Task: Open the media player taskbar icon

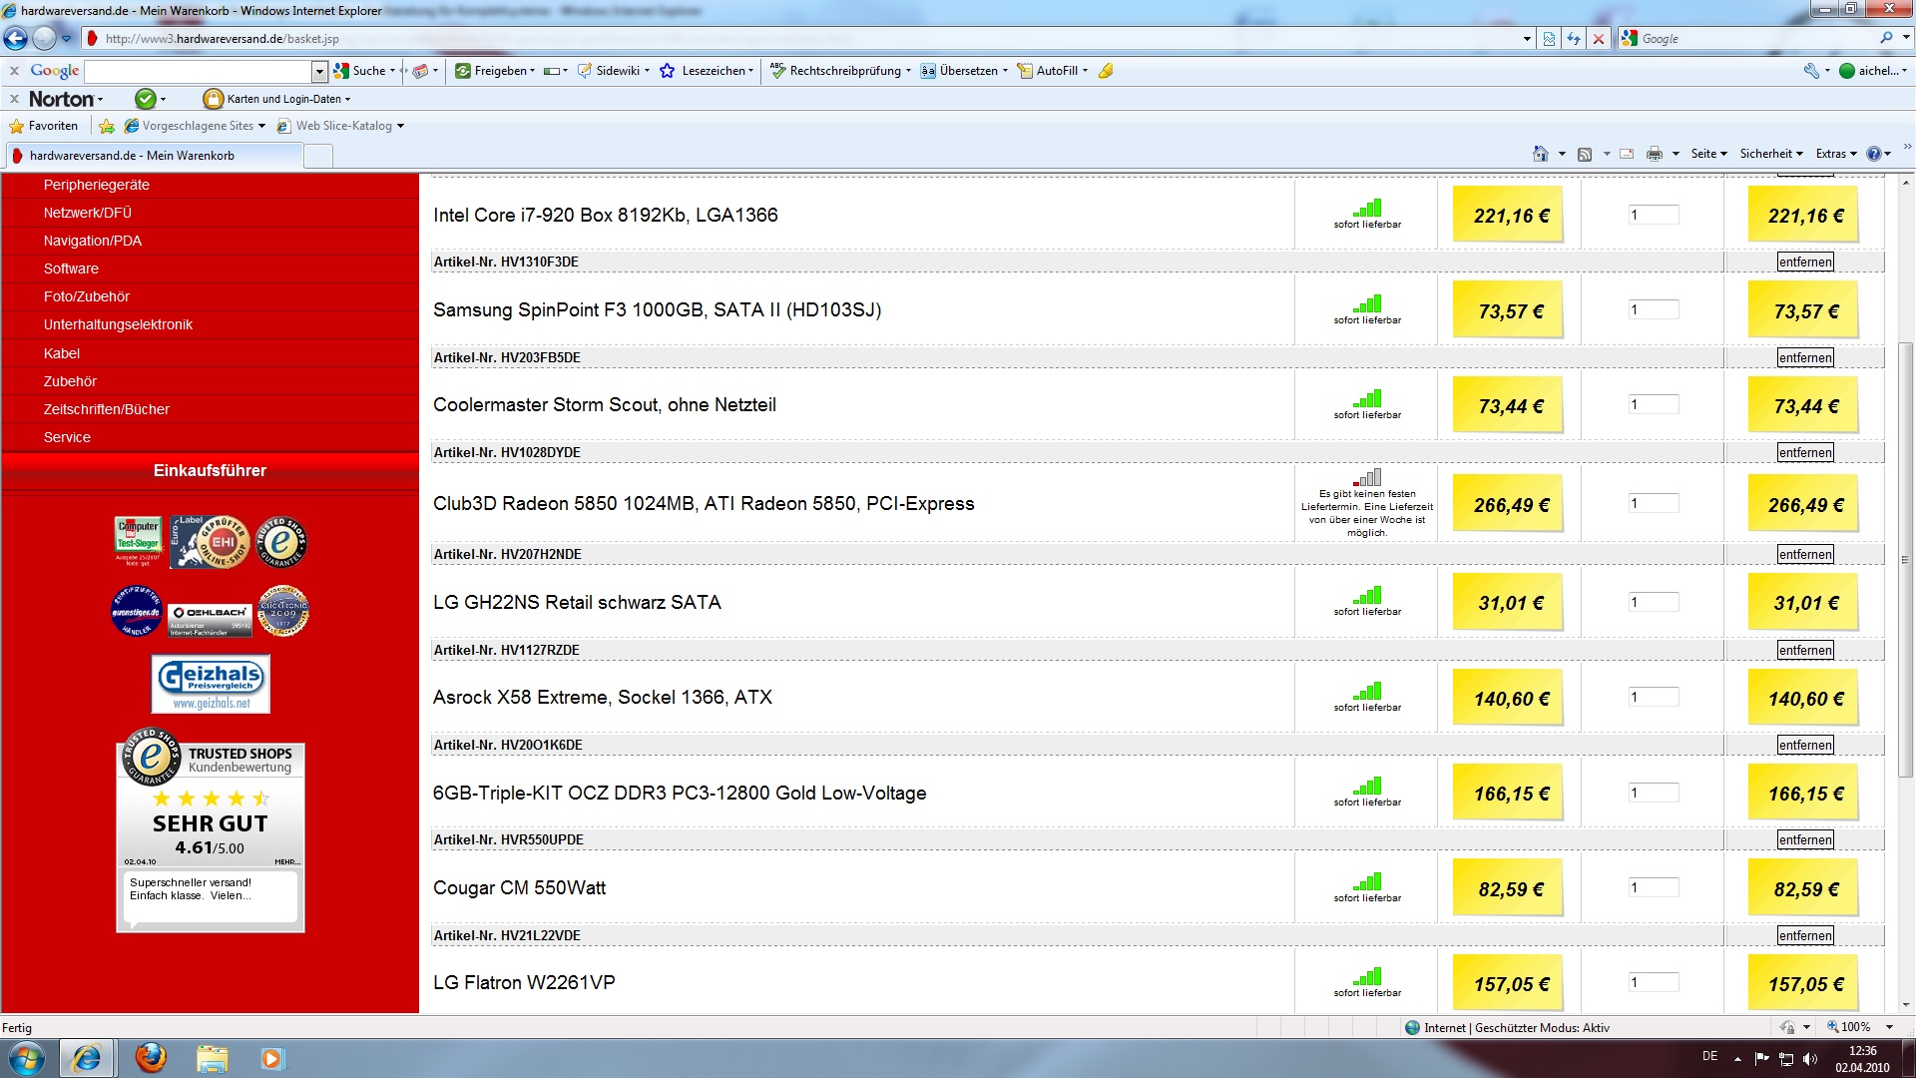Action: click(271, 1057)
